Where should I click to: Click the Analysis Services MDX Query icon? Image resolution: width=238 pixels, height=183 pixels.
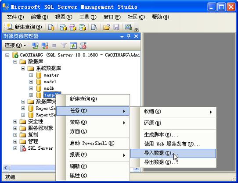pos(63,27)
